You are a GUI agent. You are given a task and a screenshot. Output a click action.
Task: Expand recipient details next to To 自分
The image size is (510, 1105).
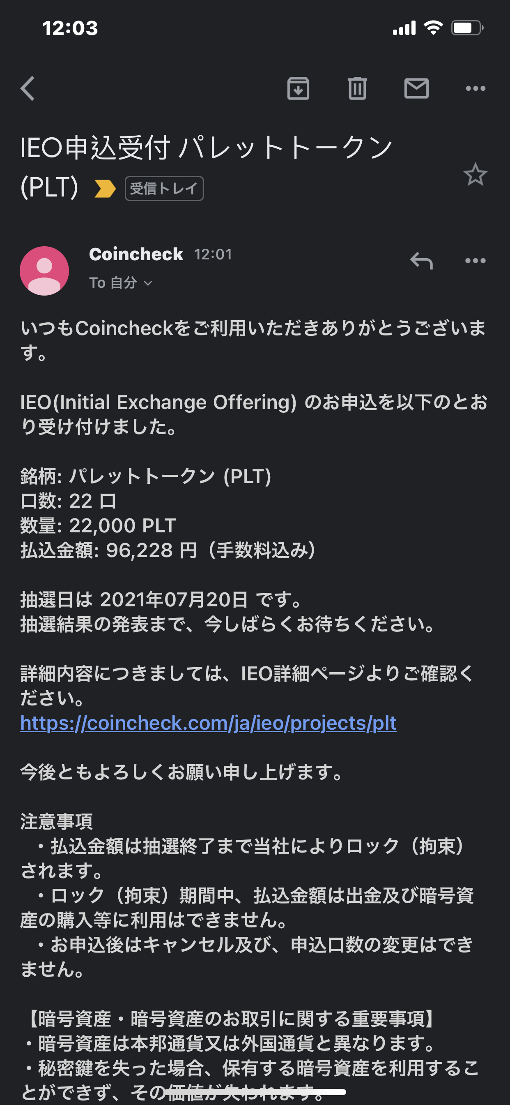pyautogui.click(x=148, y=283)
